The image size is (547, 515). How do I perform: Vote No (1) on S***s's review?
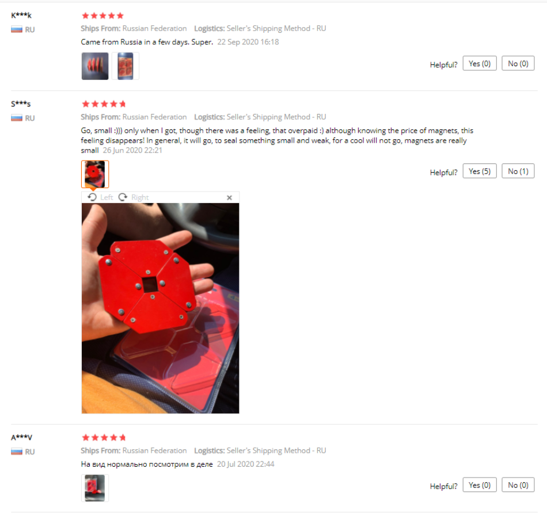(518, 171)
